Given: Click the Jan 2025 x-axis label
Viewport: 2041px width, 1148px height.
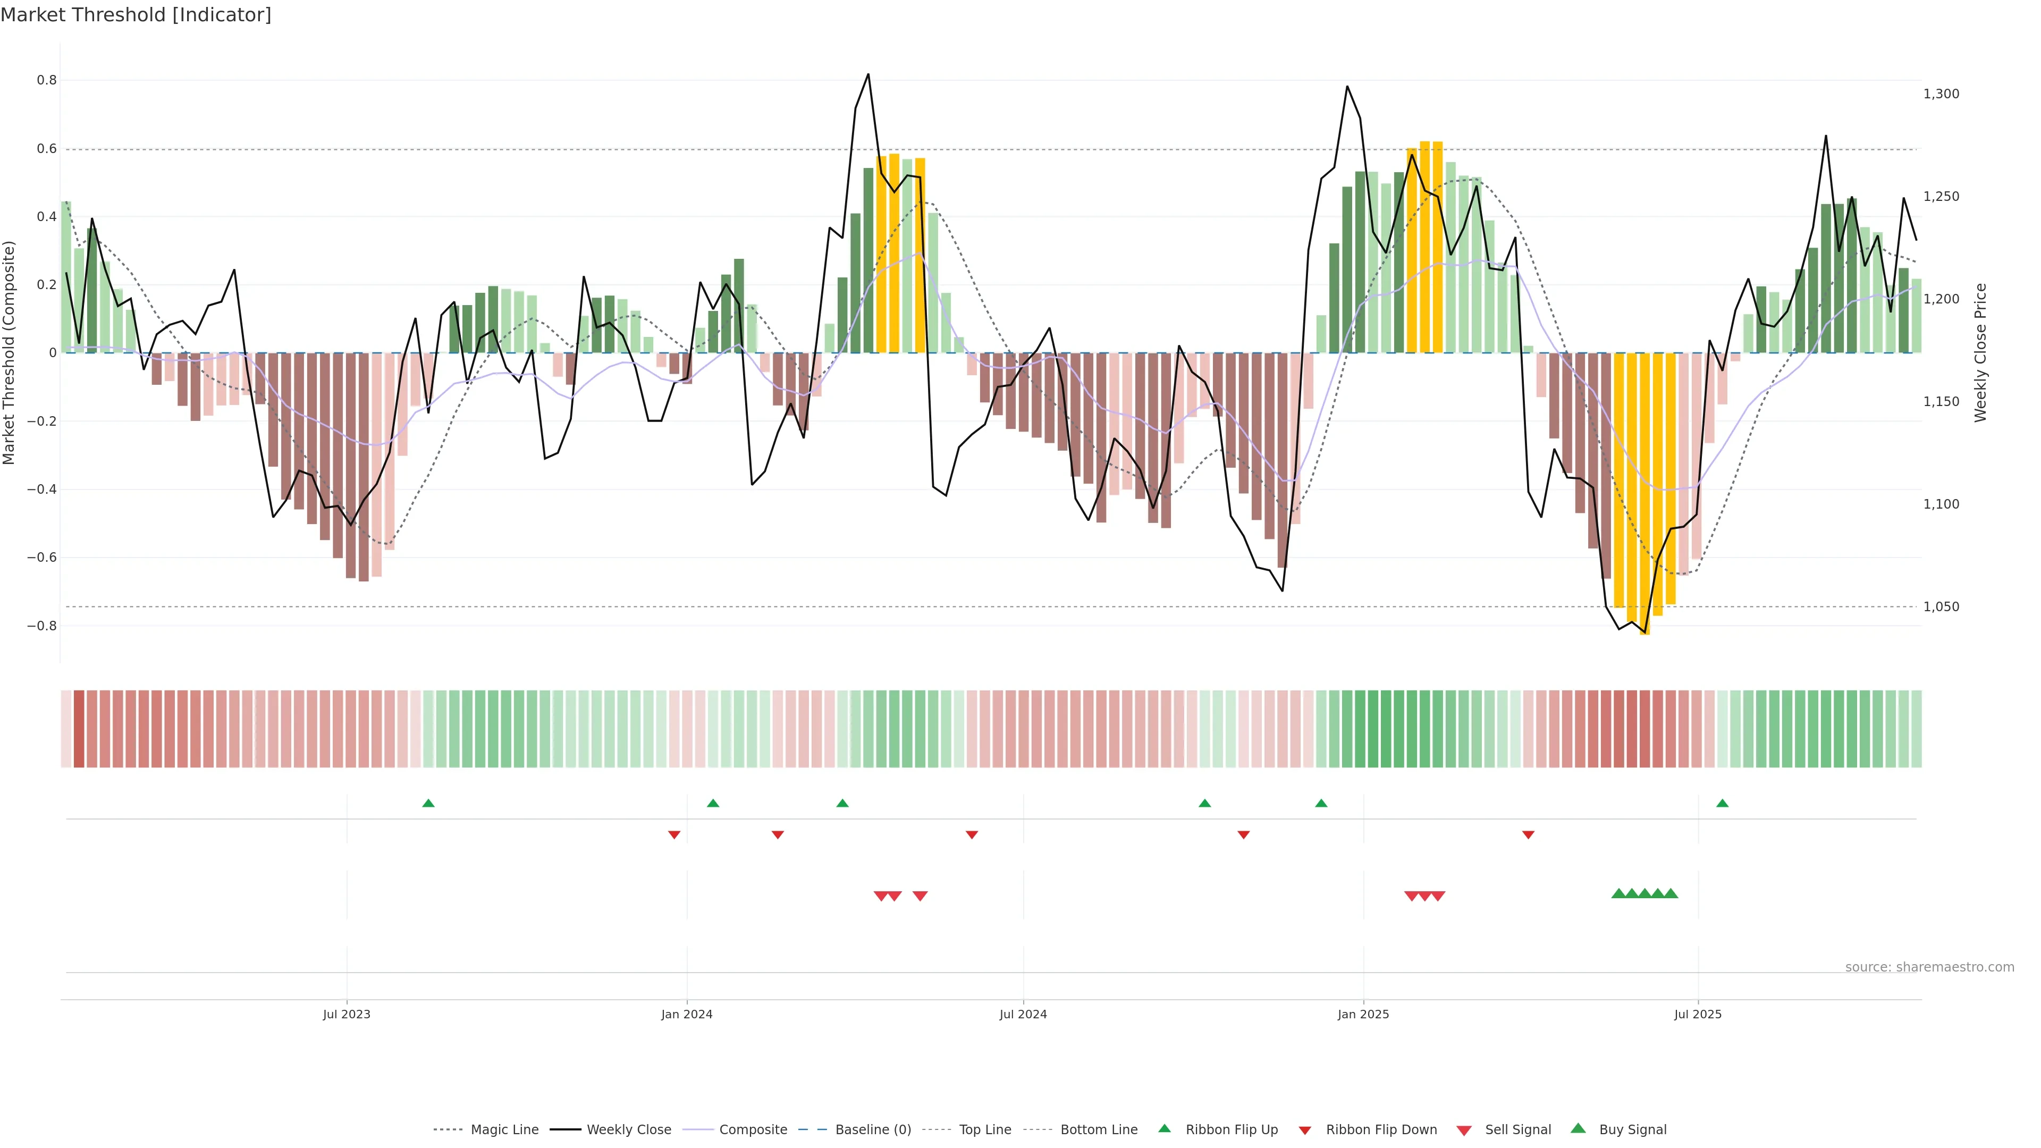Looking at the screenshot, I should 1363,1014.
